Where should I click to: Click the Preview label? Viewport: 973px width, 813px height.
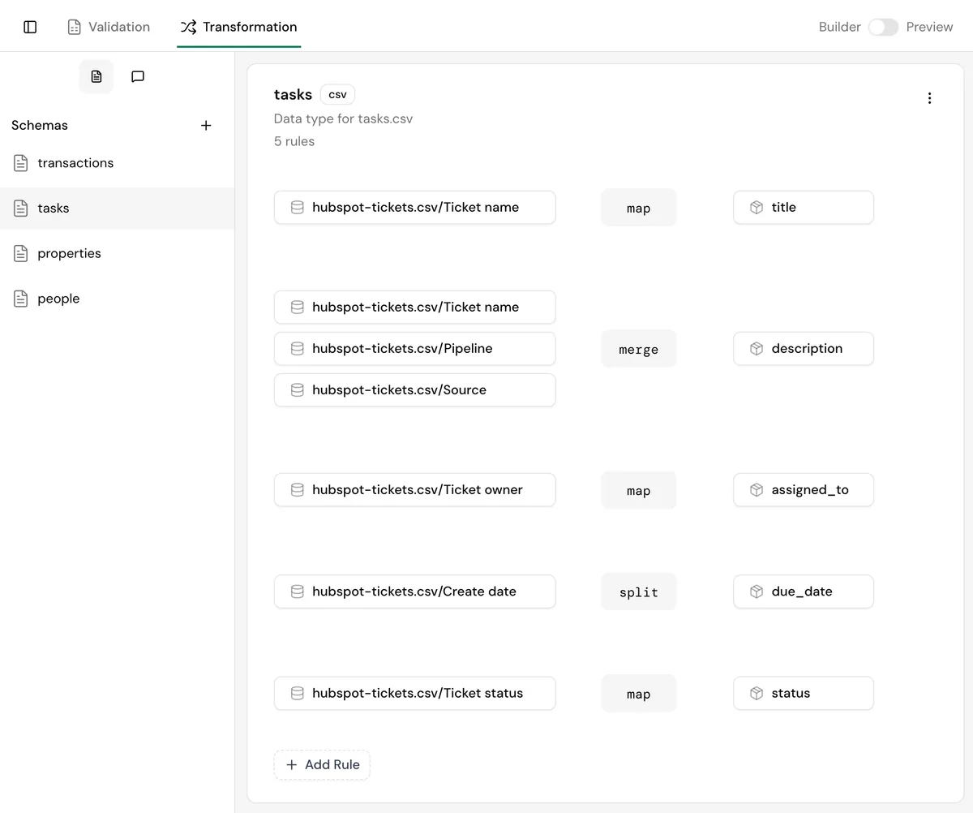tap(929, 27)
